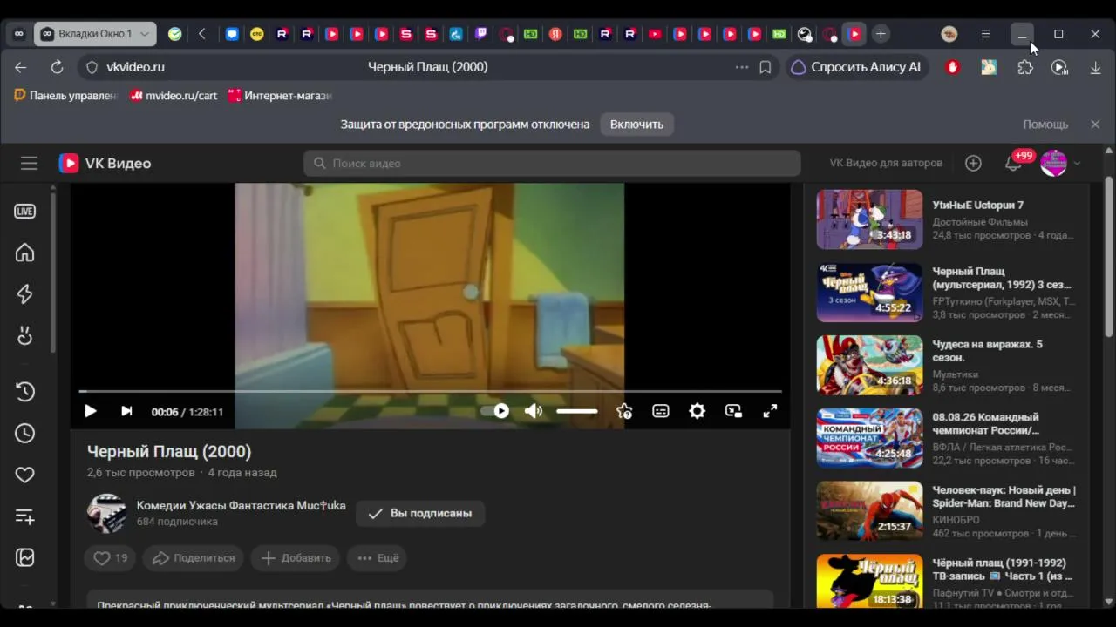This screenshot has height=627, width=1116.
Task: Skip to the next video
Action: pyautogui.click(x=126, y=411)
